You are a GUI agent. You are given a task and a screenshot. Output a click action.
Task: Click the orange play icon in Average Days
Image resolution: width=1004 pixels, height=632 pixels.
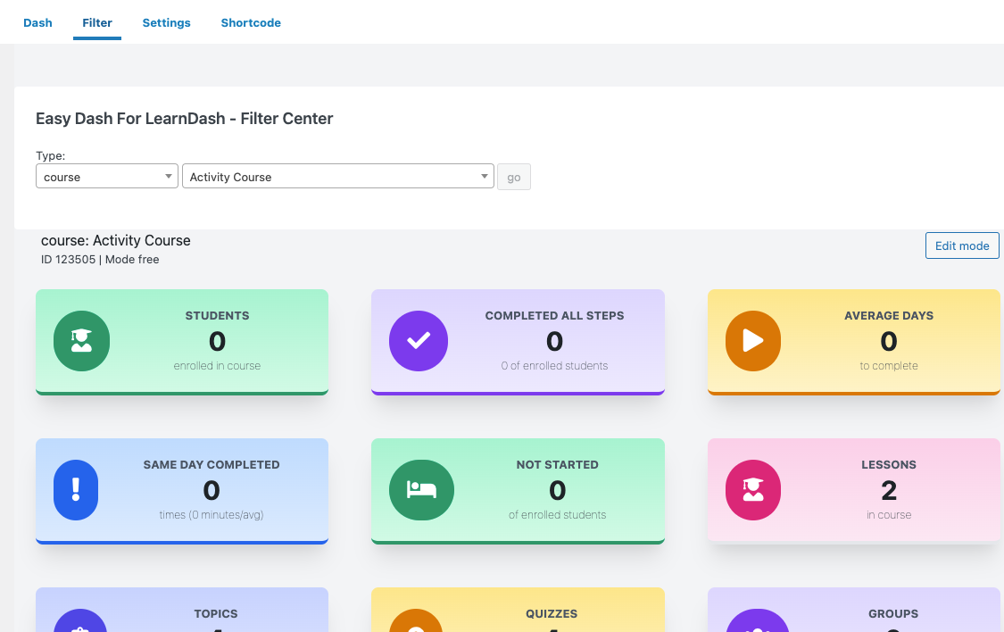click(x=753, y=341)
